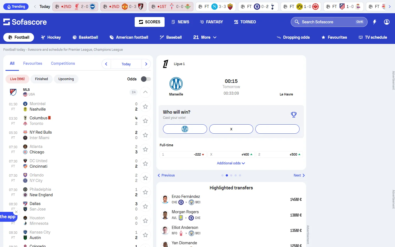Open the NEWS section
Viewport: 395px width, 247px height.
180,22
